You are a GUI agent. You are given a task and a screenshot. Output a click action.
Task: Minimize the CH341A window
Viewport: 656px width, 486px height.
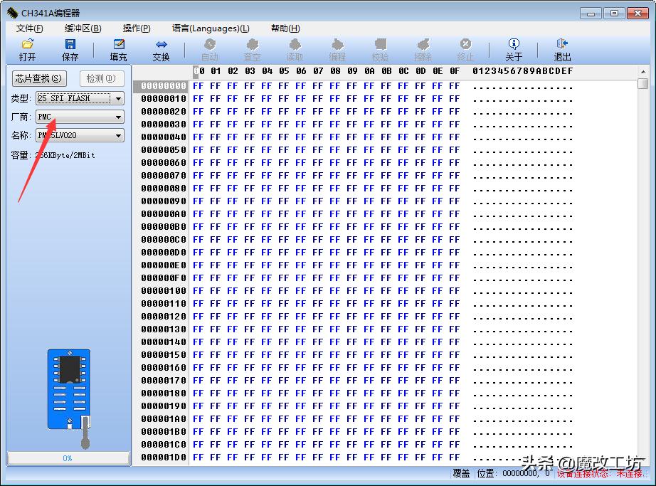[x=591, y=14]
